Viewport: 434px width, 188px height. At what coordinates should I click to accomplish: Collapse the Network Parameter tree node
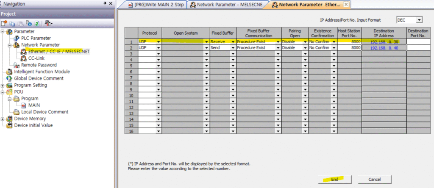(x=10, y=45)
